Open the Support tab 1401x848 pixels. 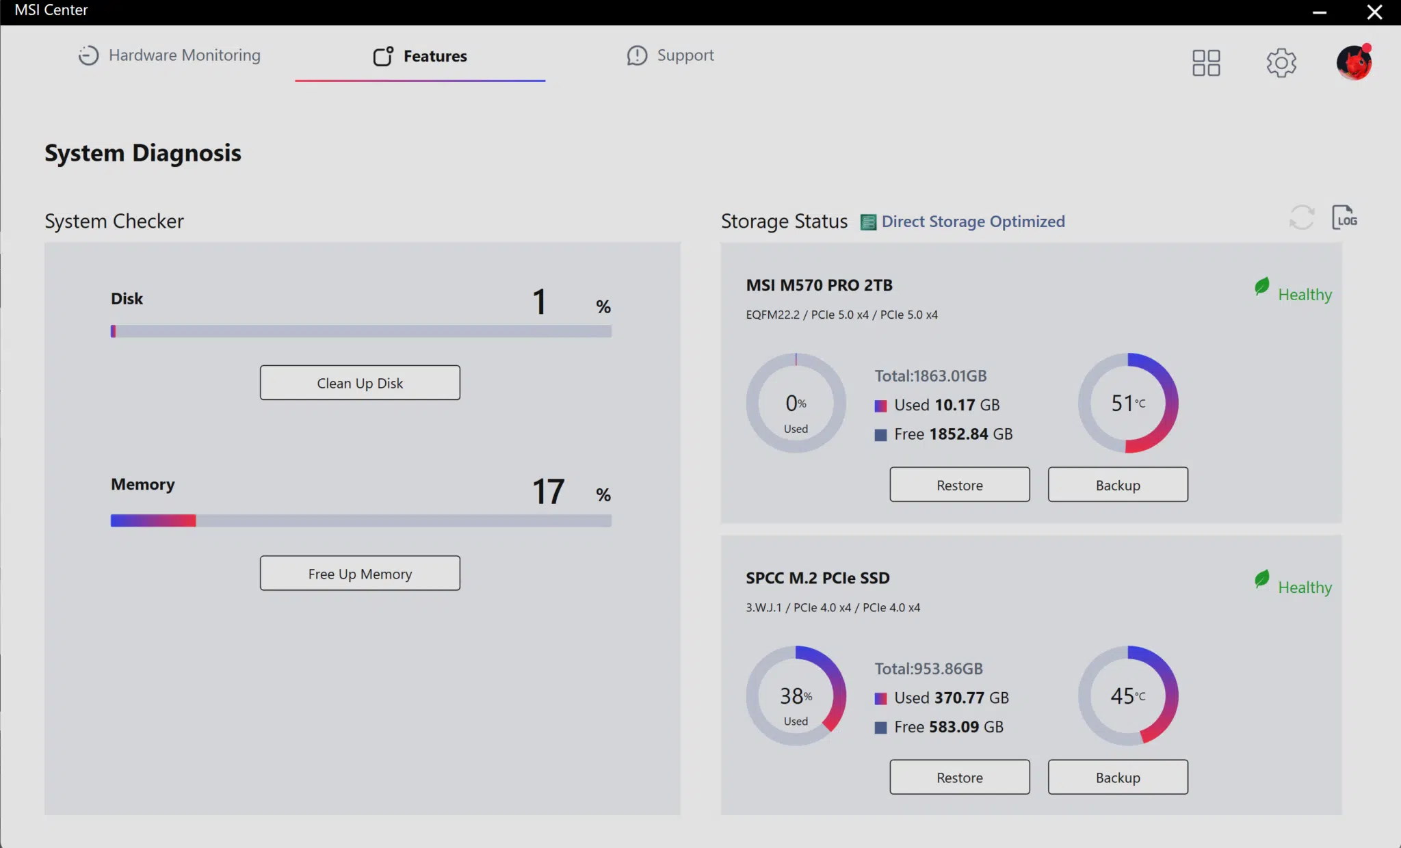tap(670, 55)
